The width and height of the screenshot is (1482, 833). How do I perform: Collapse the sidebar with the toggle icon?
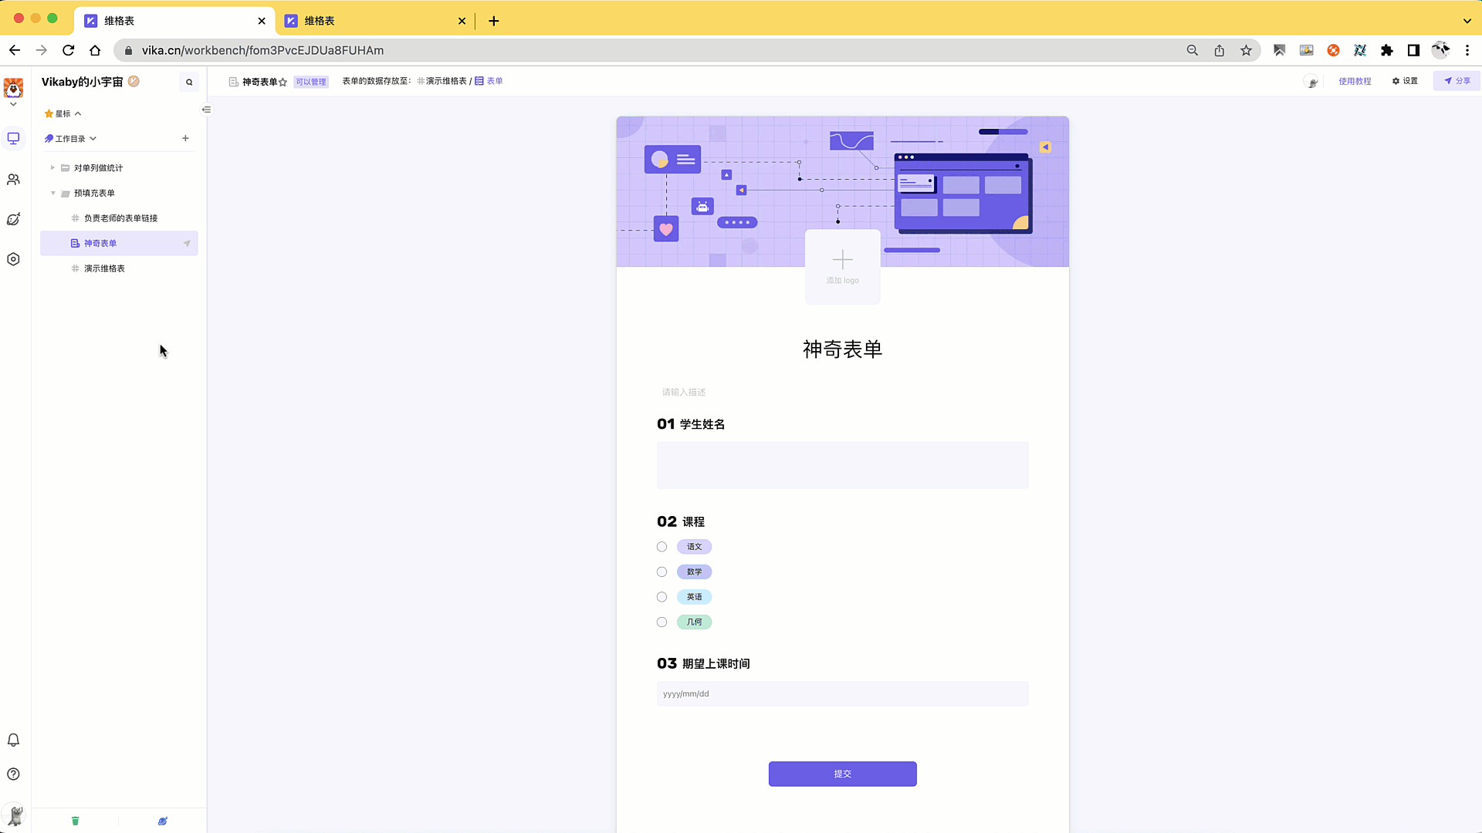point(206,110)
